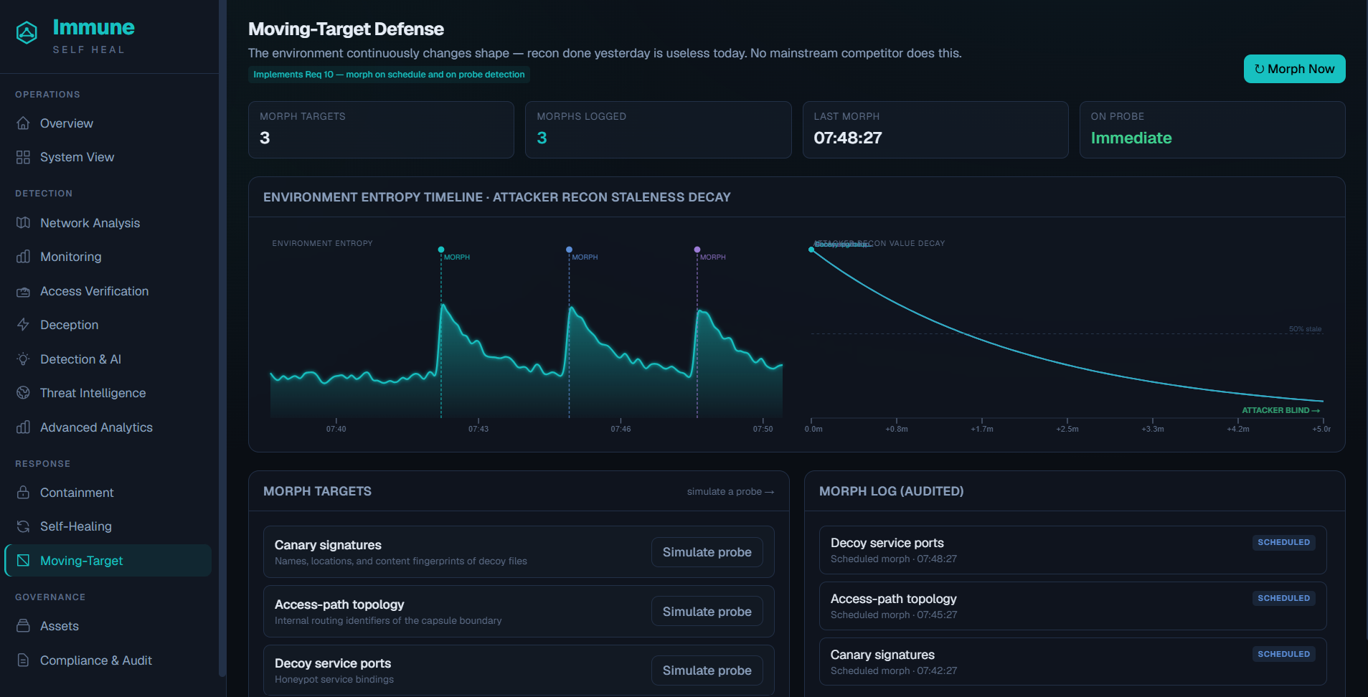This screenshot has width=1368, height=697.
Task: Click the sidebar vertical scrollbar
Action: [222, 337]
